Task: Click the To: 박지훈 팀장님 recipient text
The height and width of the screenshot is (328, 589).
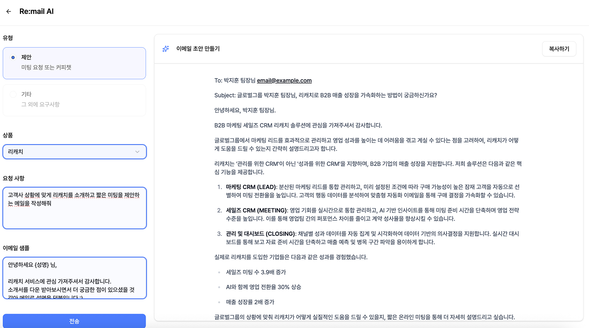Action: click(235, 81)
